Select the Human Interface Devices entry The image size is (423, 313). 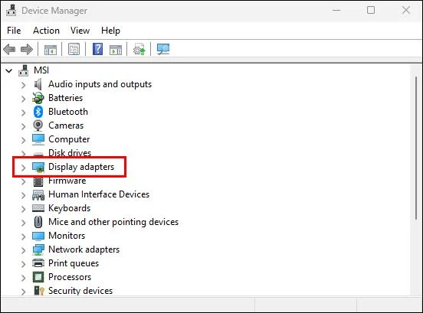tap(99, 194)
